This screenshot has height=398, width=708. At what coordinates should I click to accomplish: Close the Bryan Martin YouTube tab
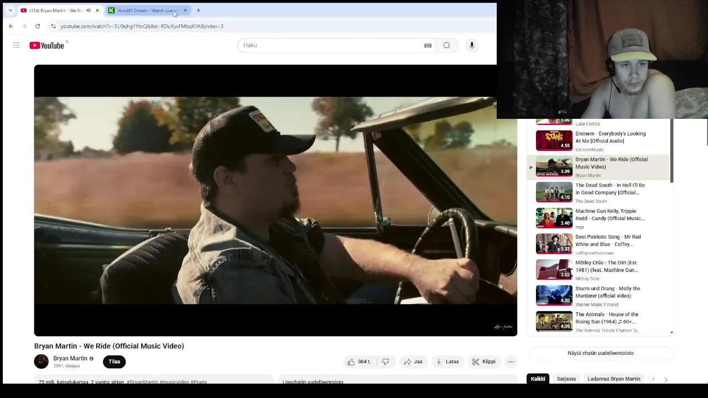click(97, 11)
